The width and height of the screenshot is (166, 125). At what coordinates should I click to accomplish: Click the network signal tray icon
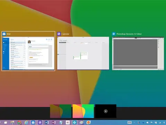(x=160, y=123)
